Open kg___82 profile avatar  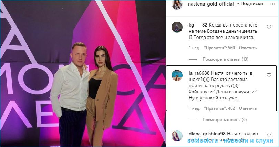177,27
